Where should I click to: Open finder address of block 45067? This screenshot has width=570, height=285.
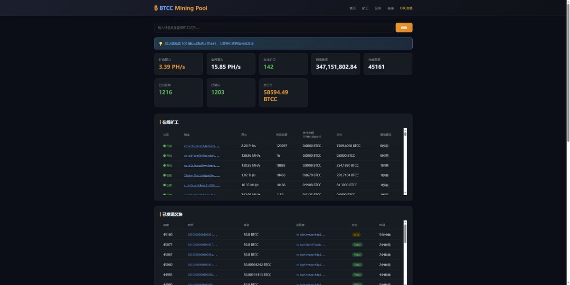[x=311, y=255]
